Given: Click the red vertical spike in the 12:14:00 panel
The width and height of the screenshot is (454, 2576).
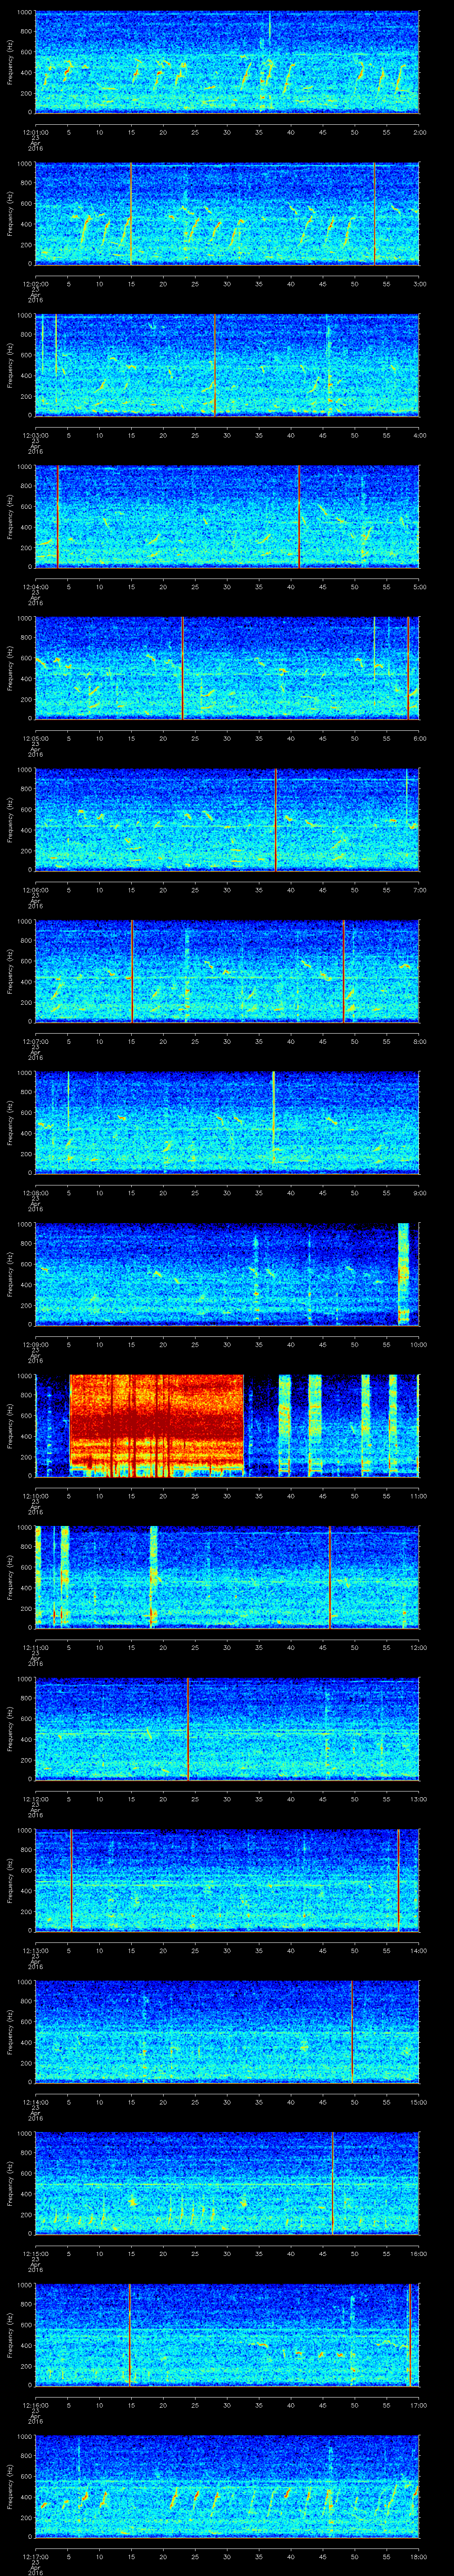Looking at the screenshot, I should point(352,2032).
